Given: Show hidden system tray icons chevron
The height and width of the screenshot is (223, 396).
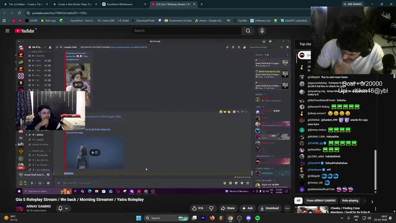Looking at the screenshot, I should click(x=342, y=218).
